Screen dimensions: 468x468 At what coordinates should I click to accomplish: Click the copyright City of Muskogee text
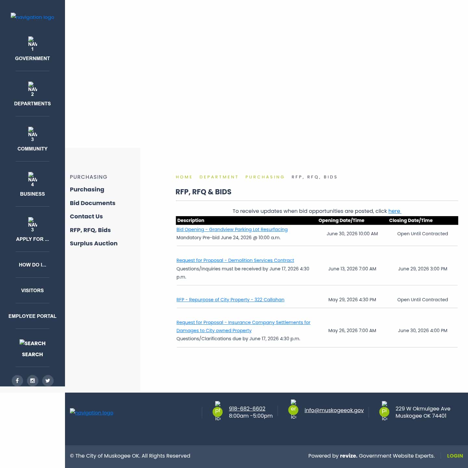point(130,456)
